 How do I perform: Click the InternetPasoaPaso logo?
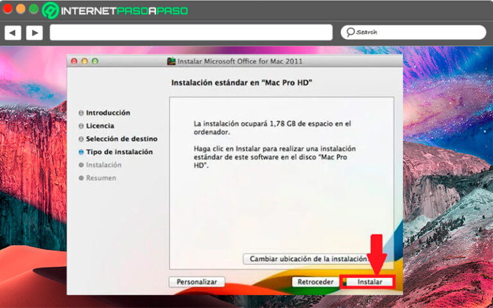click(115, 11)
